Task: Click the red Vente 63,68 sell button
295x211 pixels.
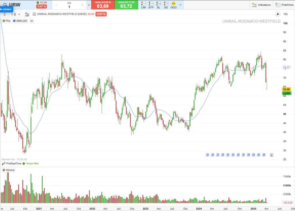Action: [103, 5]
